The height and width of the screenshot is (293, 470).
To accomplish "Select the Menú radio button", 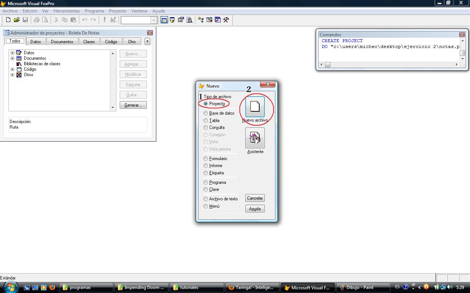I will [x=206, y=206].
